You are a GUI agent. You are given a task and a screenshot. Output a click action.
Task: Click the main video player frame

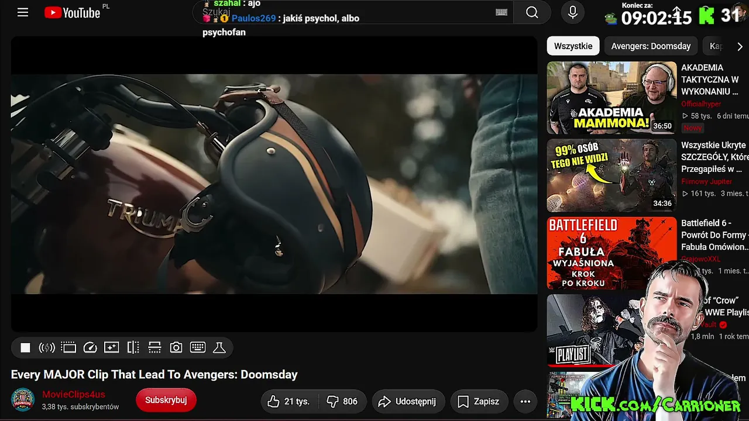pyautogui.click(x=274, y=184)
